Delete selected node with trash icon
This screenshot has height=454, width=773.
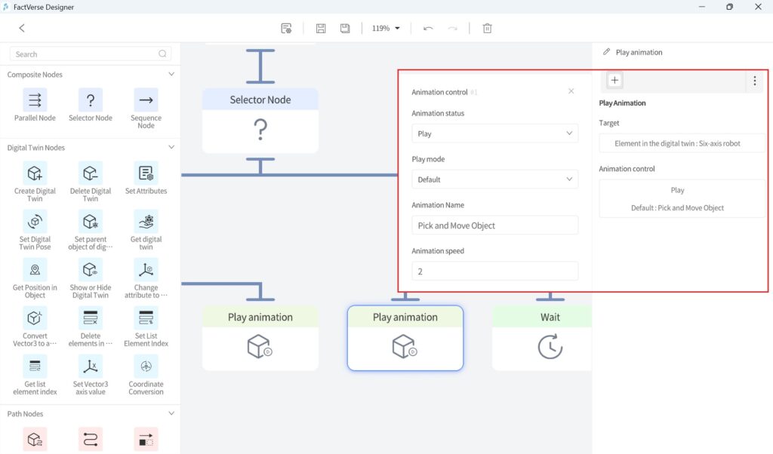[x=487, y=28]
